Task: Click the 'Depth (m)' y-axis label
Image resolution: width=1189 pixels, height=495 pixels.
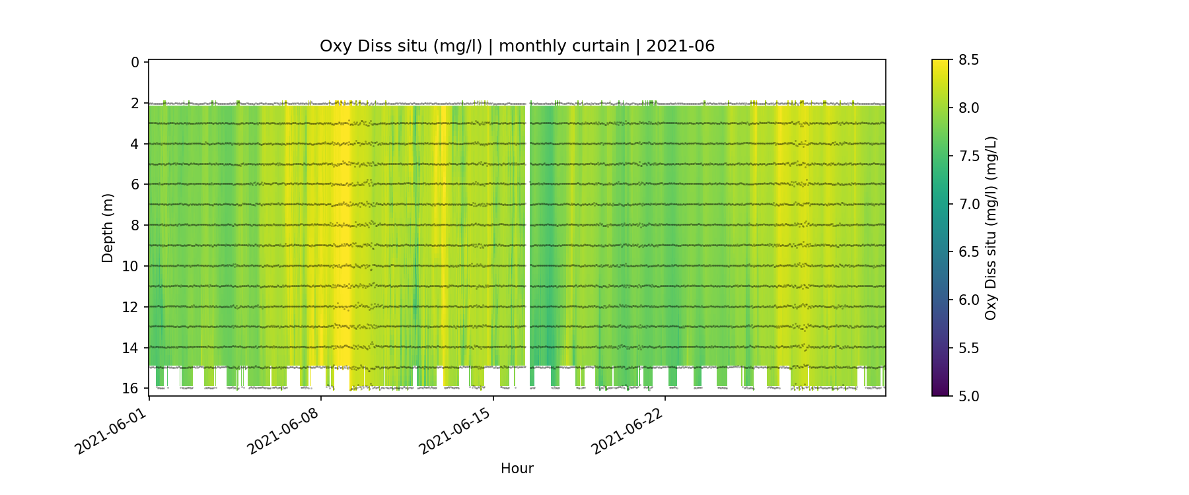Action: [x=108, y=228]
